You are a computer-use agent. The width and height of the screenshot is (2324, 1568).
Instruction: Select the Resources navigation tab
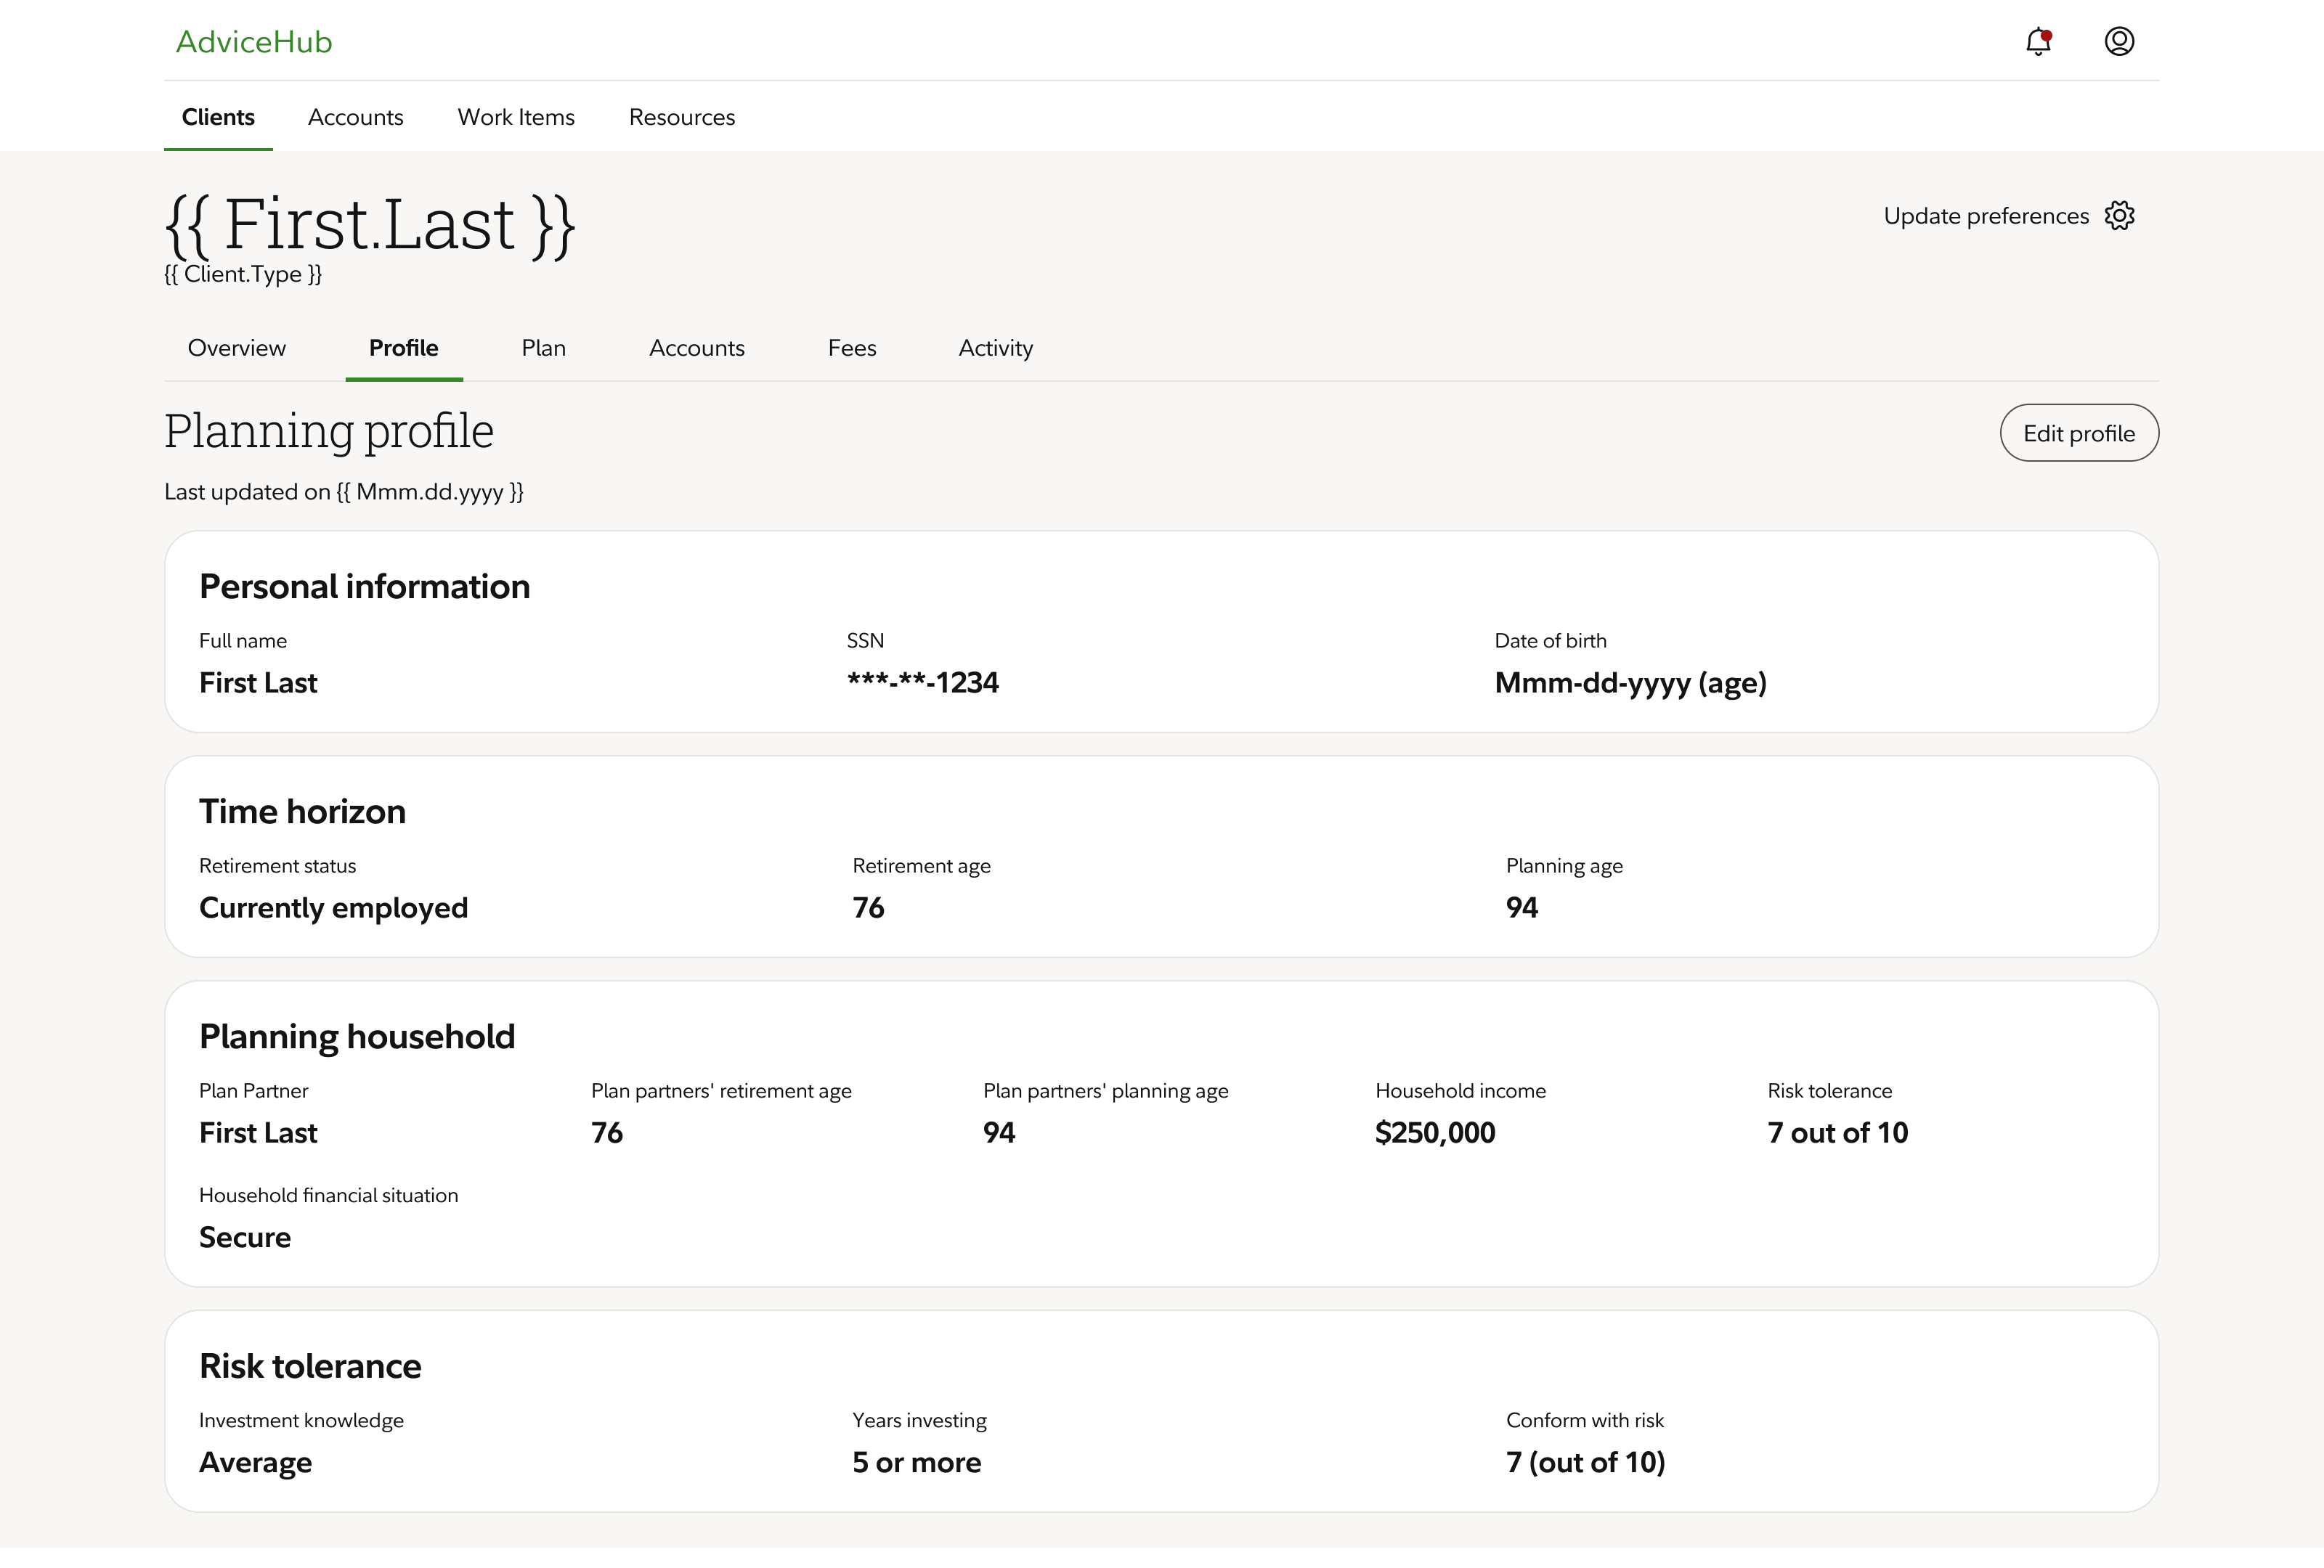point(681,117)
